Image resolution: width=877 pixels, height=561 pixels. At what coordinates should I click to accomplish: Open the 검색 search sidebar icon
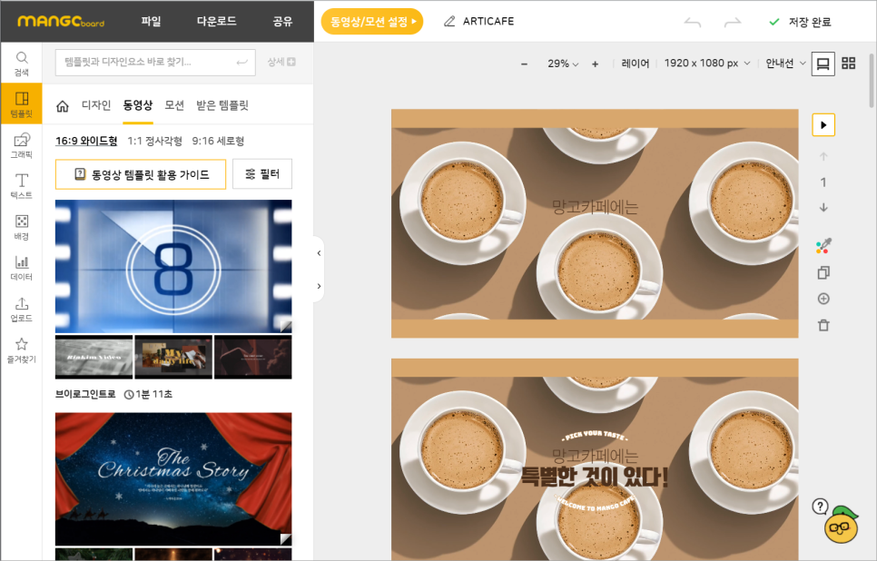click(x=21, y=64)
